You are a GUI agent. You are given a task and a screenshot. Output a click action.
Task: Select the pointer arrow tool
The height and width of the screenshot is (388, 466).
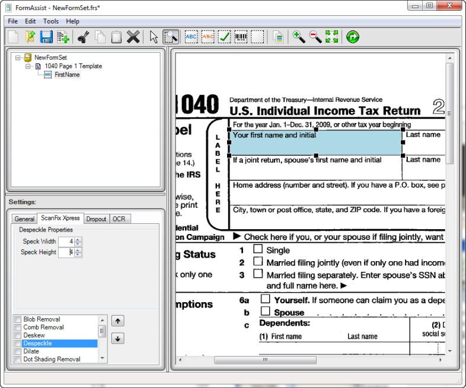point(154,37)
